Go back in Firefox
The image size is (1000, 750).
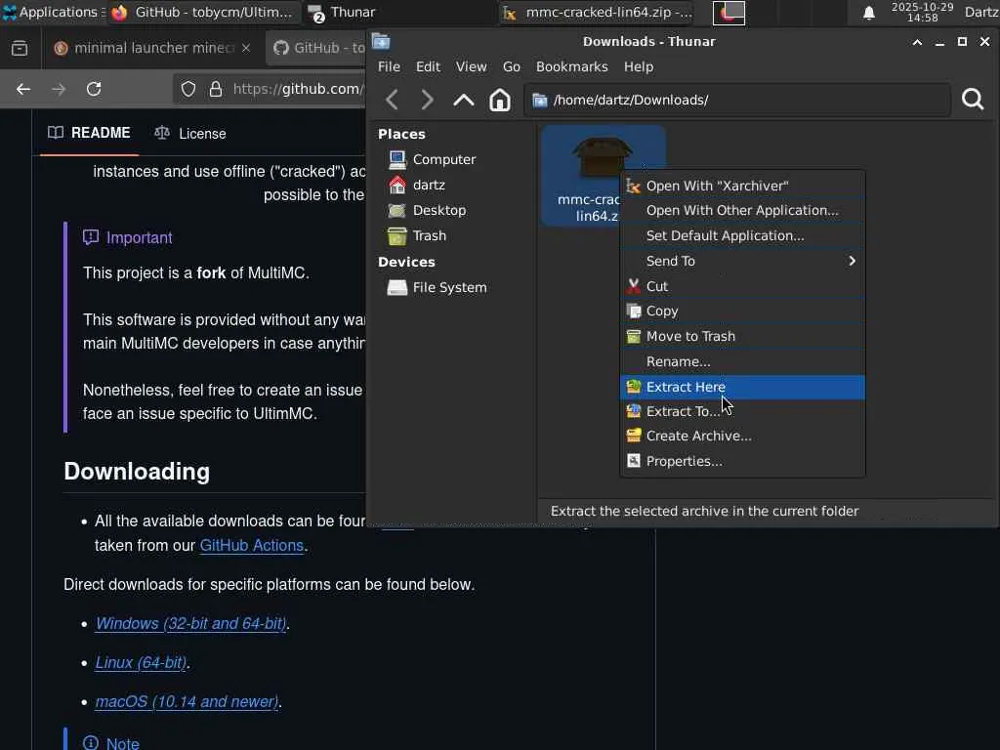coord(23,89)
